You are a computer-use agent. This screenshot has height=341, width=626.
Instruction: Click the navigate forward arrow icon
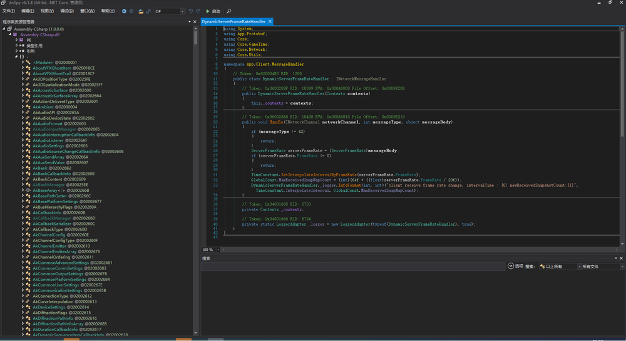pyautogui.click(x=131, y=11)
